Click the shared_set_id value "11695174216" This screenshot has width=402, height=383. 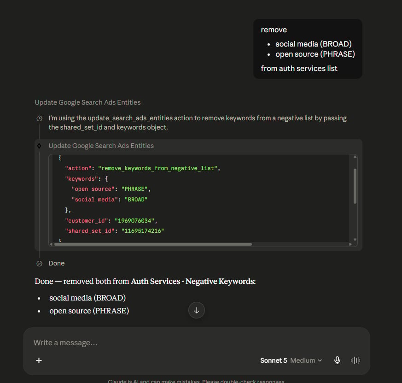point(143,231)
